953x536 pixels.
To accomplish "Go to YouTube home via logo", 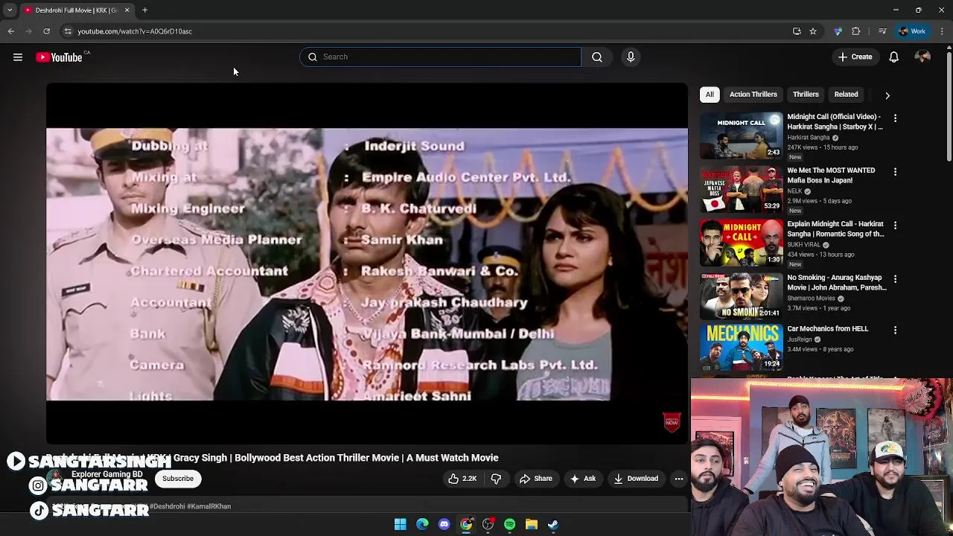I will (x=59, y=57).
